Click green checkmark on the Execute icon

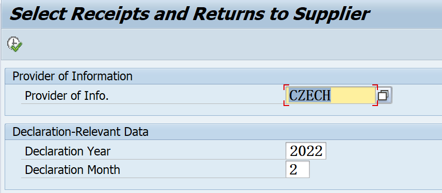point(17,48)
